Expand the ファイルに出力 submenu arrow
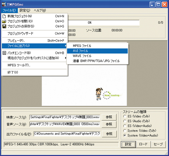The width and height of the screenshot is (169, 156). (65, 46)
